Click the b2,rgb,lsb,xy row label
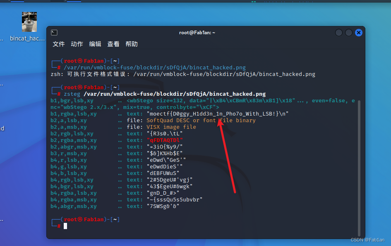 click(x=72, y=134)
